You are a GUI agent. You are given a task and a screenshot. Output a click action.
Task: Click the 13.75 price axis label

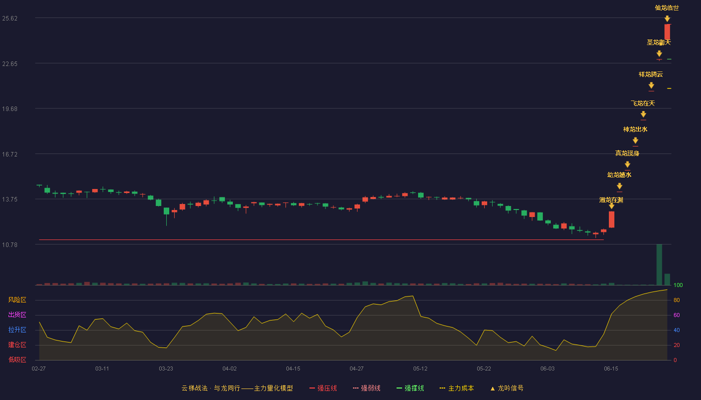10,199
